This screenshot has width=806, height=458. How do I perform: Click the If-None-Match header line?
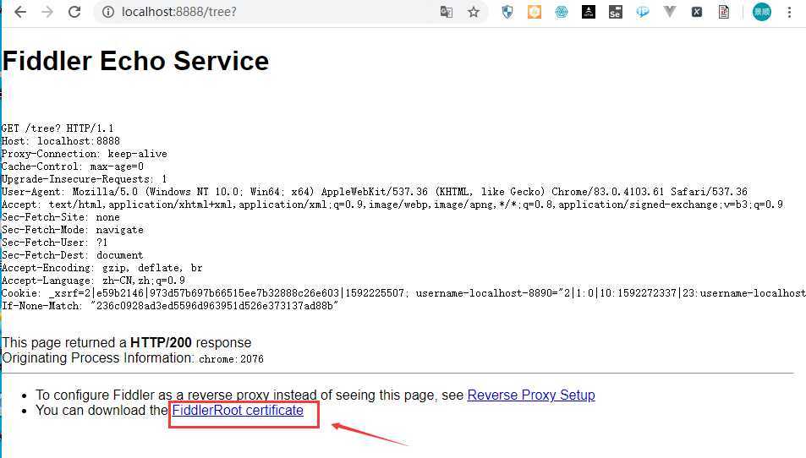(170, 306)
